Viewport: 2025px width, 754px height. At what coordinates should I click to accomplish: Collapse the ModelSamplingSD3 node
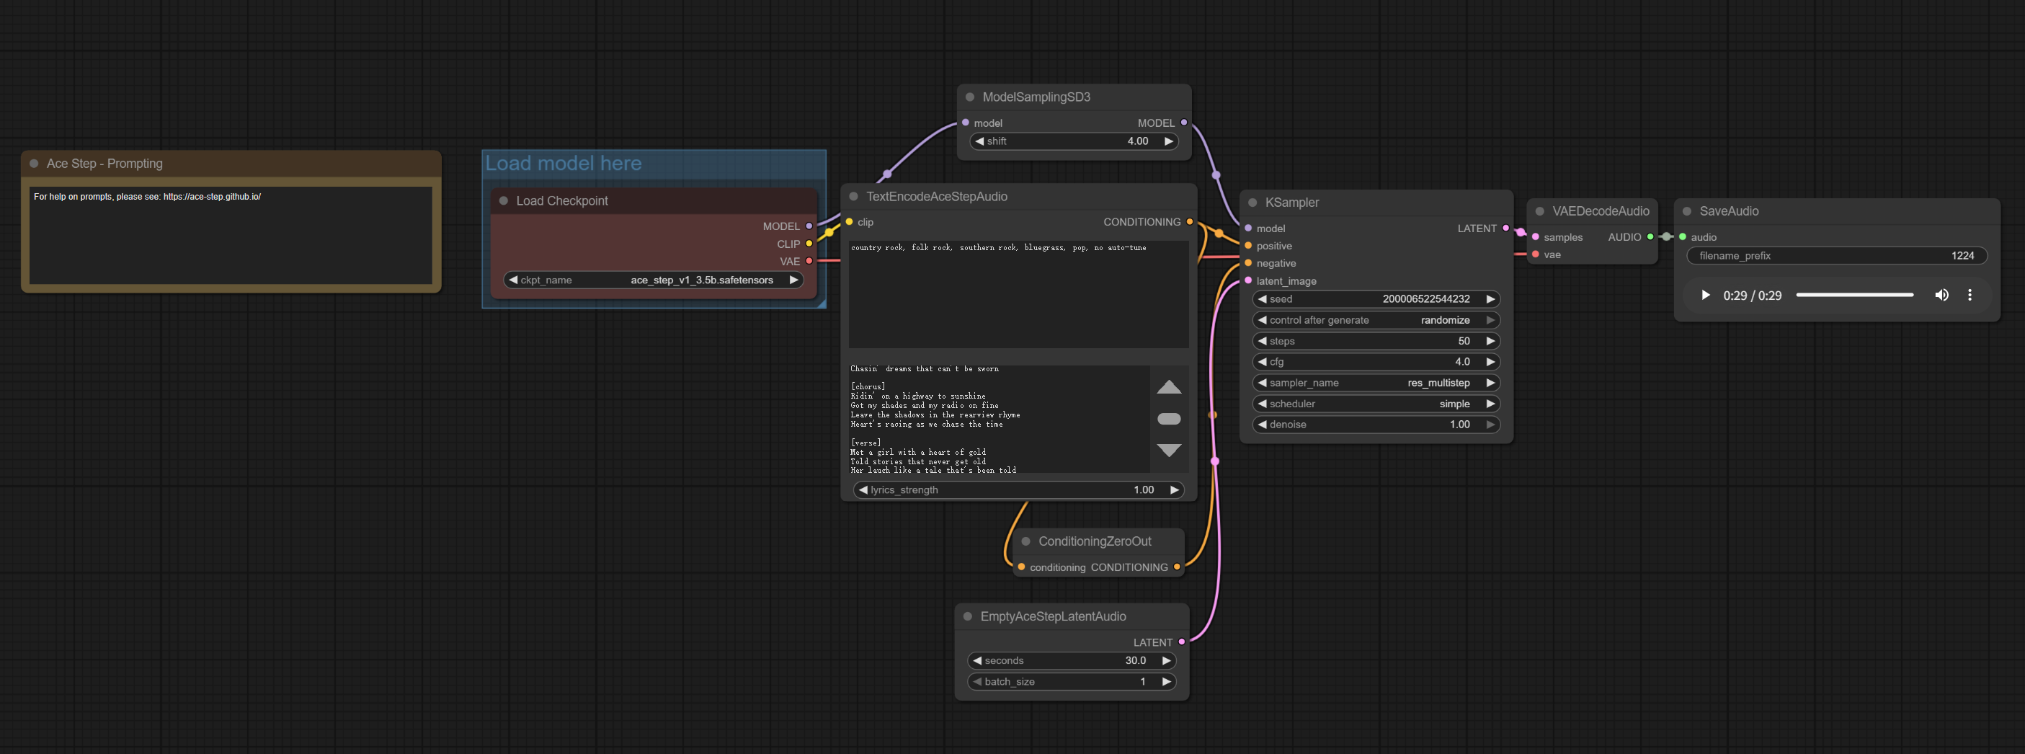click(x=970, y=97)
